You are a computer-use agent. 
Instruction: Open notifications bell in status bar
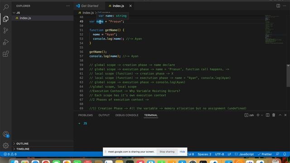coord(285,154)
